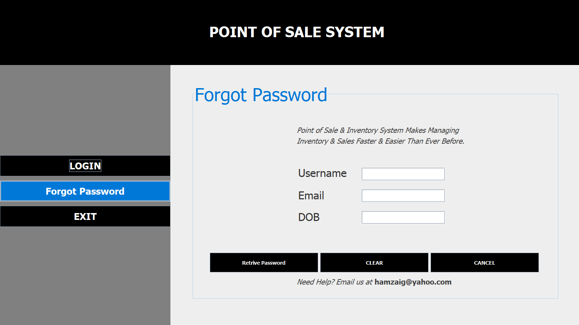Click the 'Easier Than Ever Before' line
Image resolution: width=579 pixels, height=325 pixels.
coord(380,141)
